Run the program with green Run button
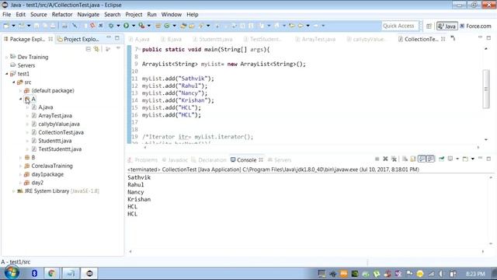This screenshot has width=497, height=280. coord(126,26)
